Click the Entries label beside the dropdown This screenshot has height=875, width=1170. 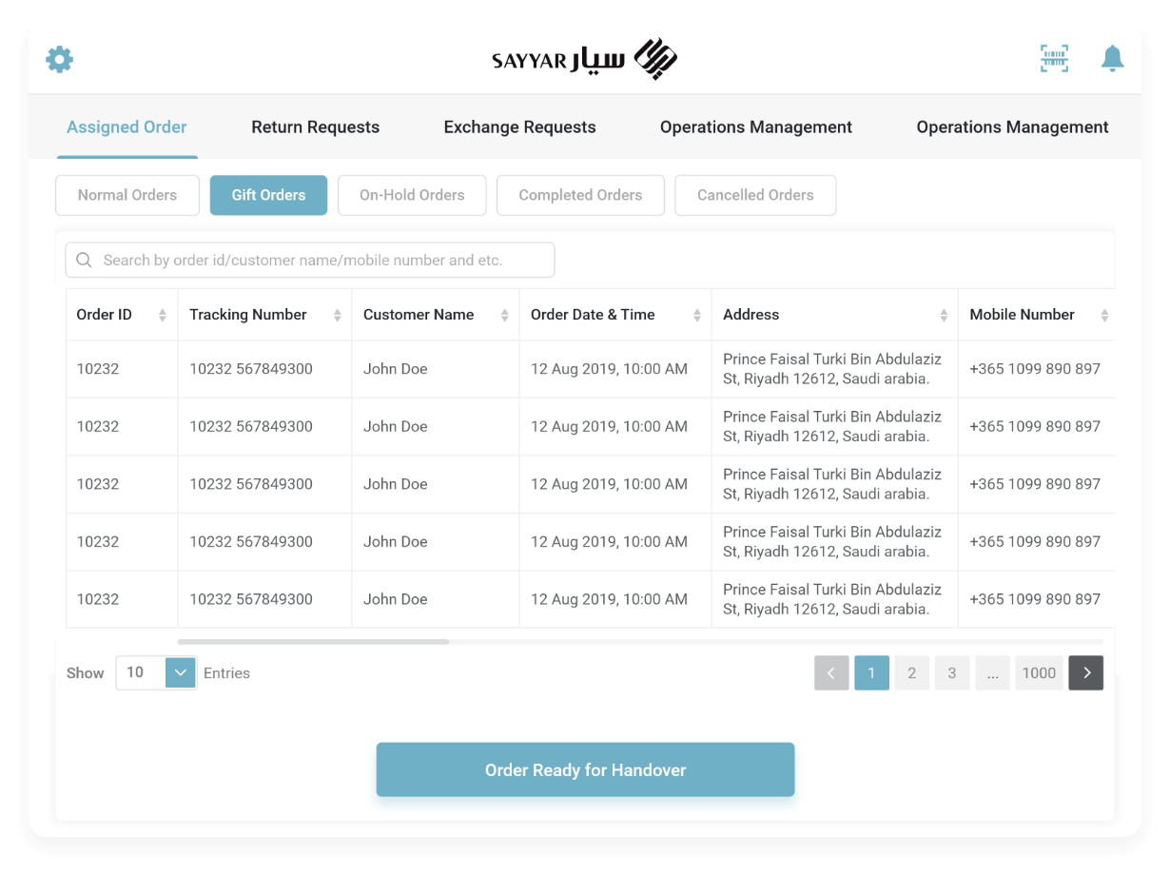tap(226, 672)
